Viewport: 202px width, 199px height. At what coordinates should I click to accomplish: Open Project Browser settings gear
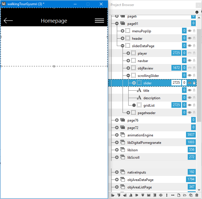pyautogui.click(x=197, y=12)
